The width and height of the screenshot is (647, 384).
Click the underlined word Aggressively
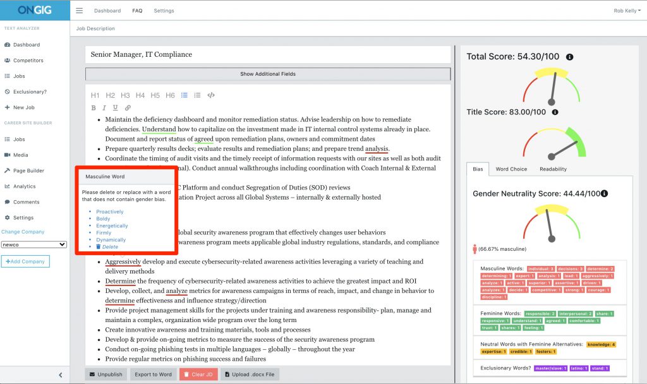tap(123, 261)
